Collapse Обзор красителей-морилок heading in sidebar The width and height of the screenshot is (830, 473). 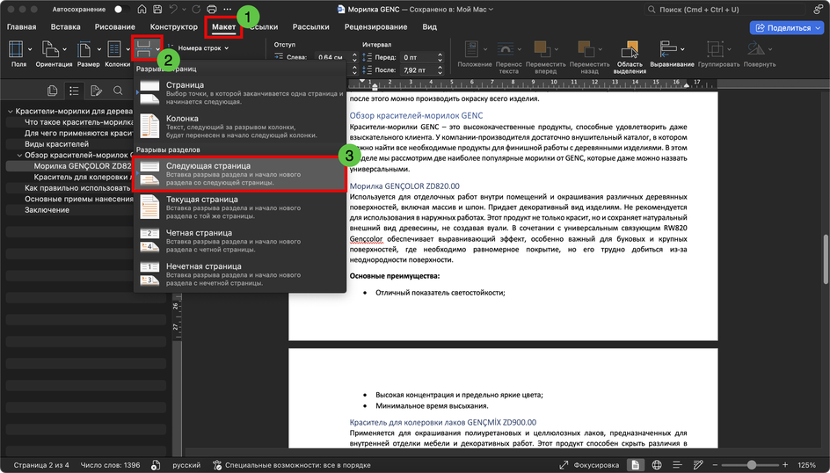(19, 155)
